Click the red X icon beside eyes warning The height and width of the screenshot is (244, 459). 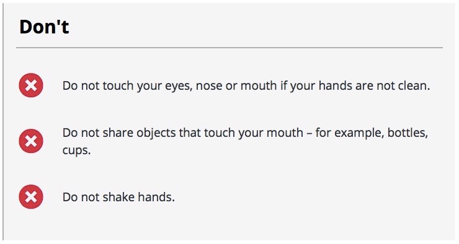coord(31,85)
